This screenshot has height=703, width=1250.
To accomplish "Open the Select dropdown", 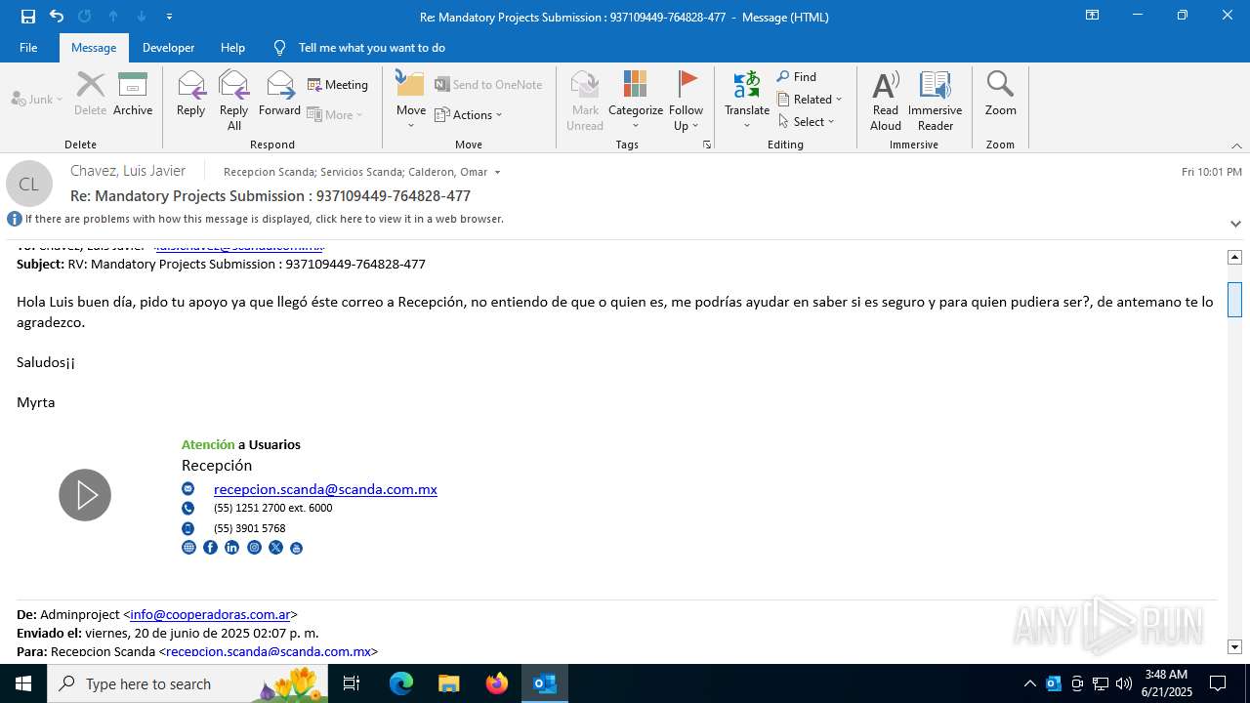I will click(x=807, y=121).
